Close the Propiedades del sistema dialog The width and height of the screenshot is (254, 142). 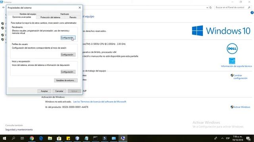(x=80, y=7)
